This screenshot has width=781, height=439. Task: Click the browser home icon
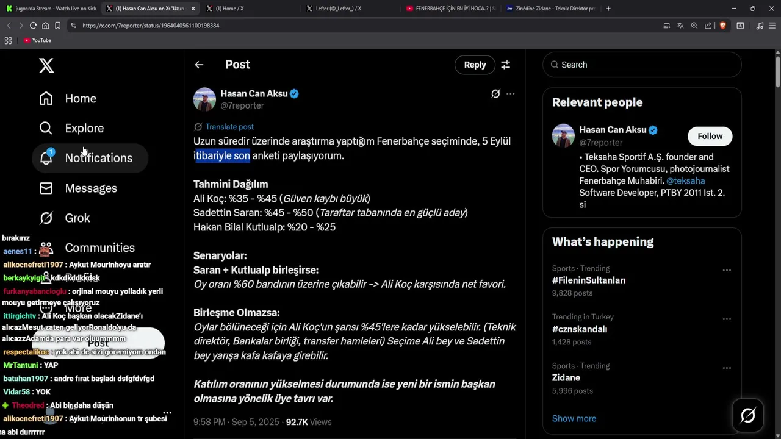tap(45, 26)
